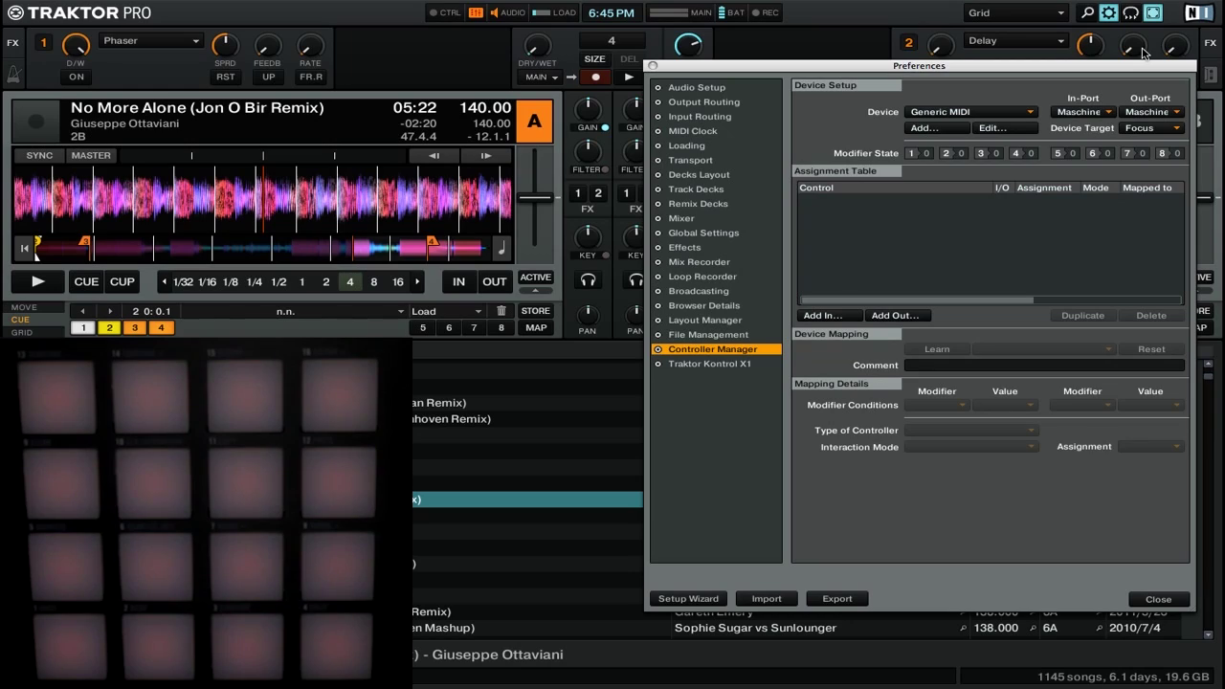The height and width of the screenshot is (689, 1225).
Task: Assign FX unit 2 to channel A
Action: coord(598,193)
